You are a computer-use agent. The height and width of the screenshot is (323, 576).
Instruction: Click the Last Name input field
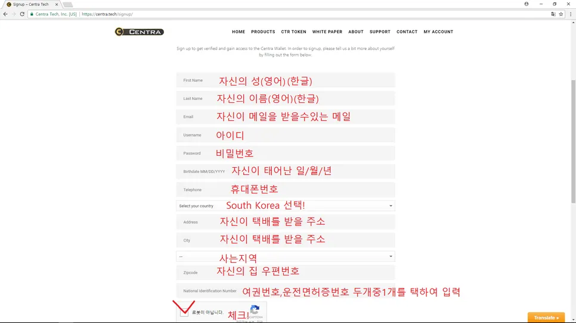(x=286, y=99)
